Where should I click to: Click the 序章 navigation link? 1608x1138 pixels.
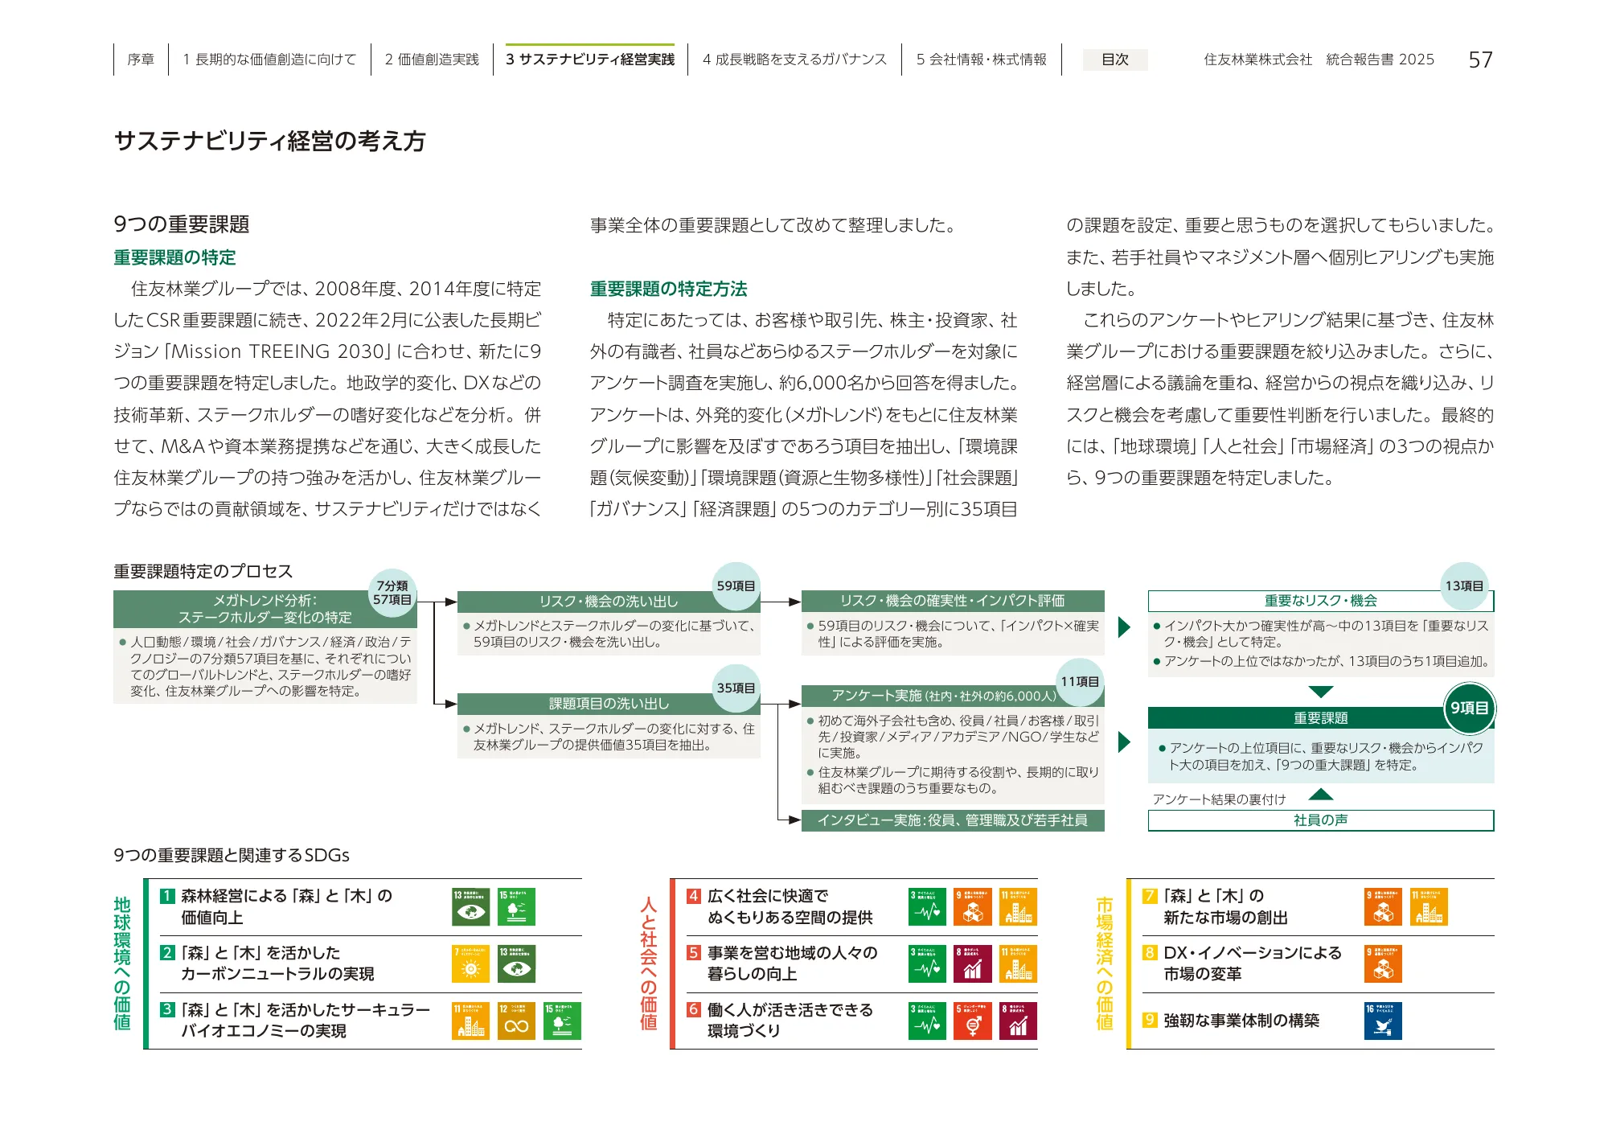pos(141,60)
